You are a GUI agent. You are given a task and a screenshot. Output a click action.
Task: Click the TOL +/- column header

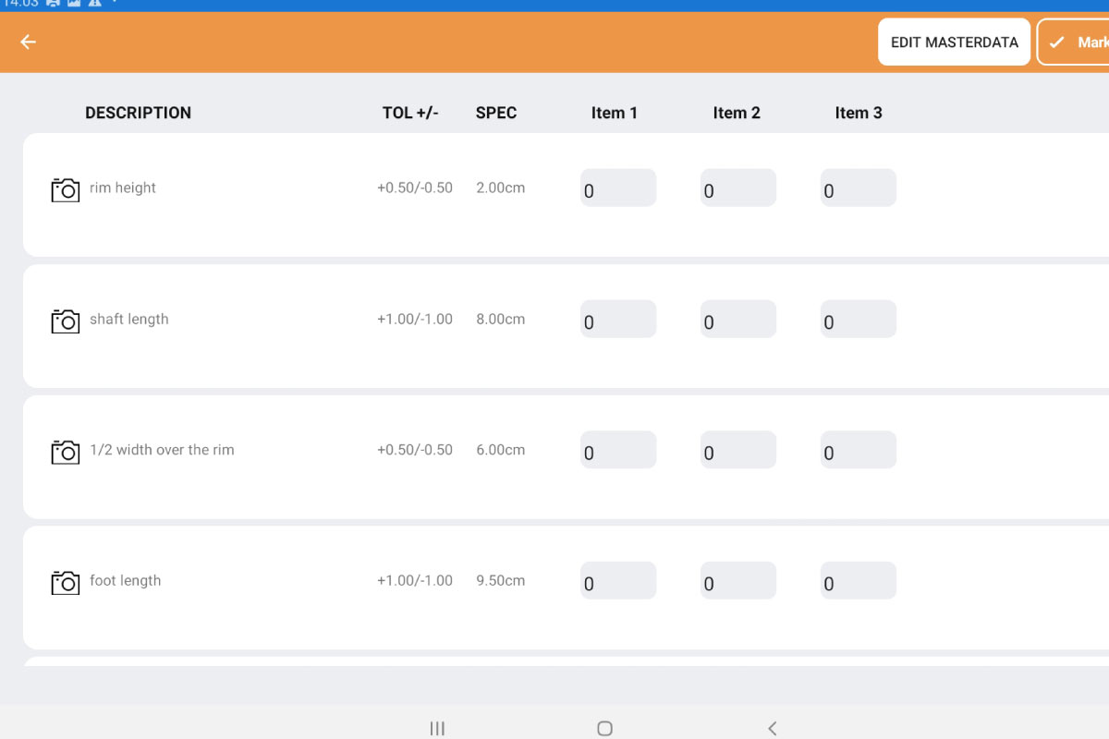point(410,113)
